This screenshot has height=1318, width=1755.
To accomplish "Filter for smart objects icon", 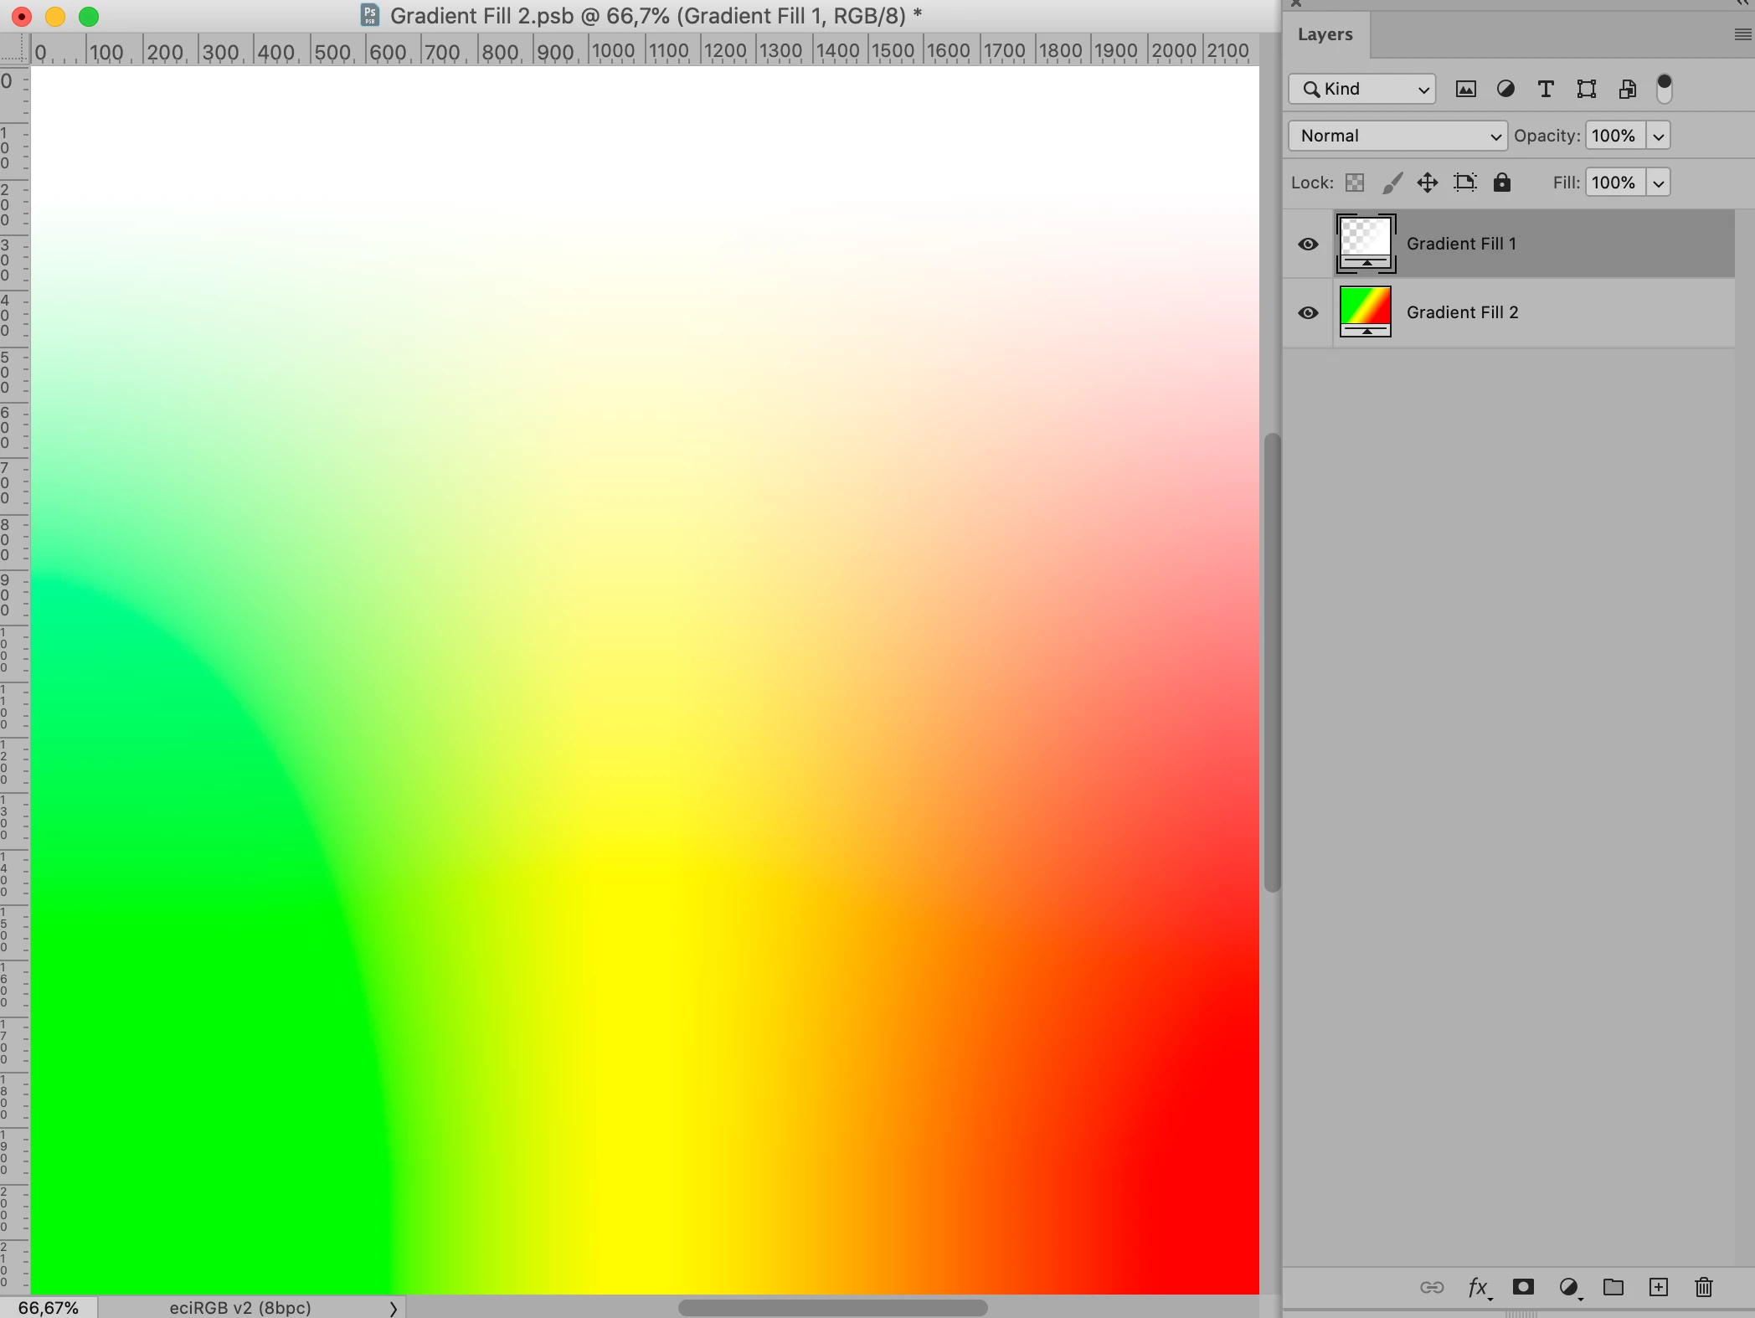I will pos(1627,89).
